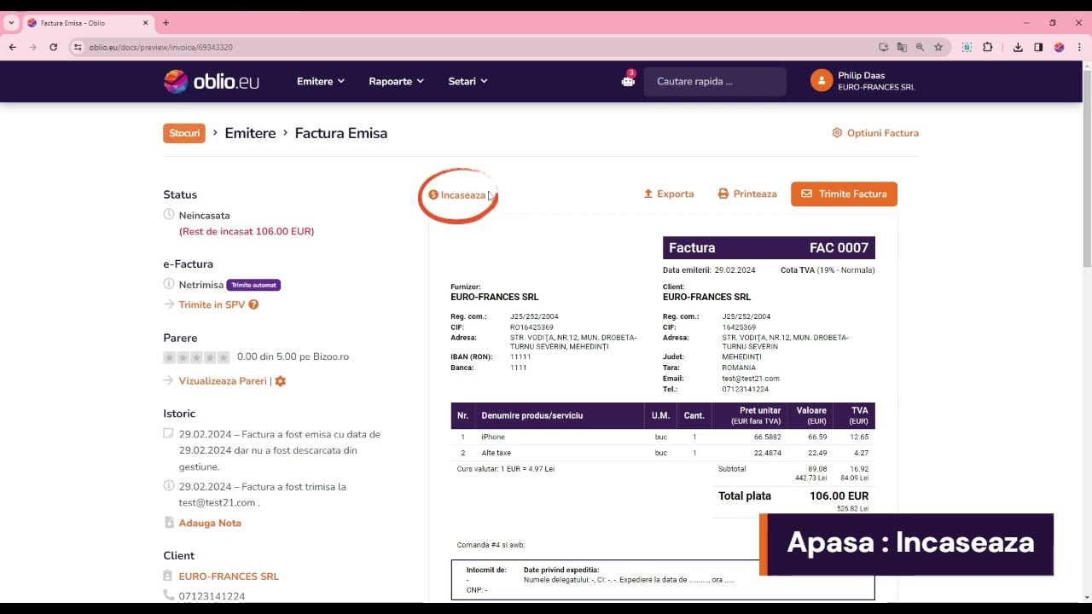Click the Optiuni Factura gear icon
Image resolution: width=1092 pixels, height=614 pixels.
coord(837,133)
